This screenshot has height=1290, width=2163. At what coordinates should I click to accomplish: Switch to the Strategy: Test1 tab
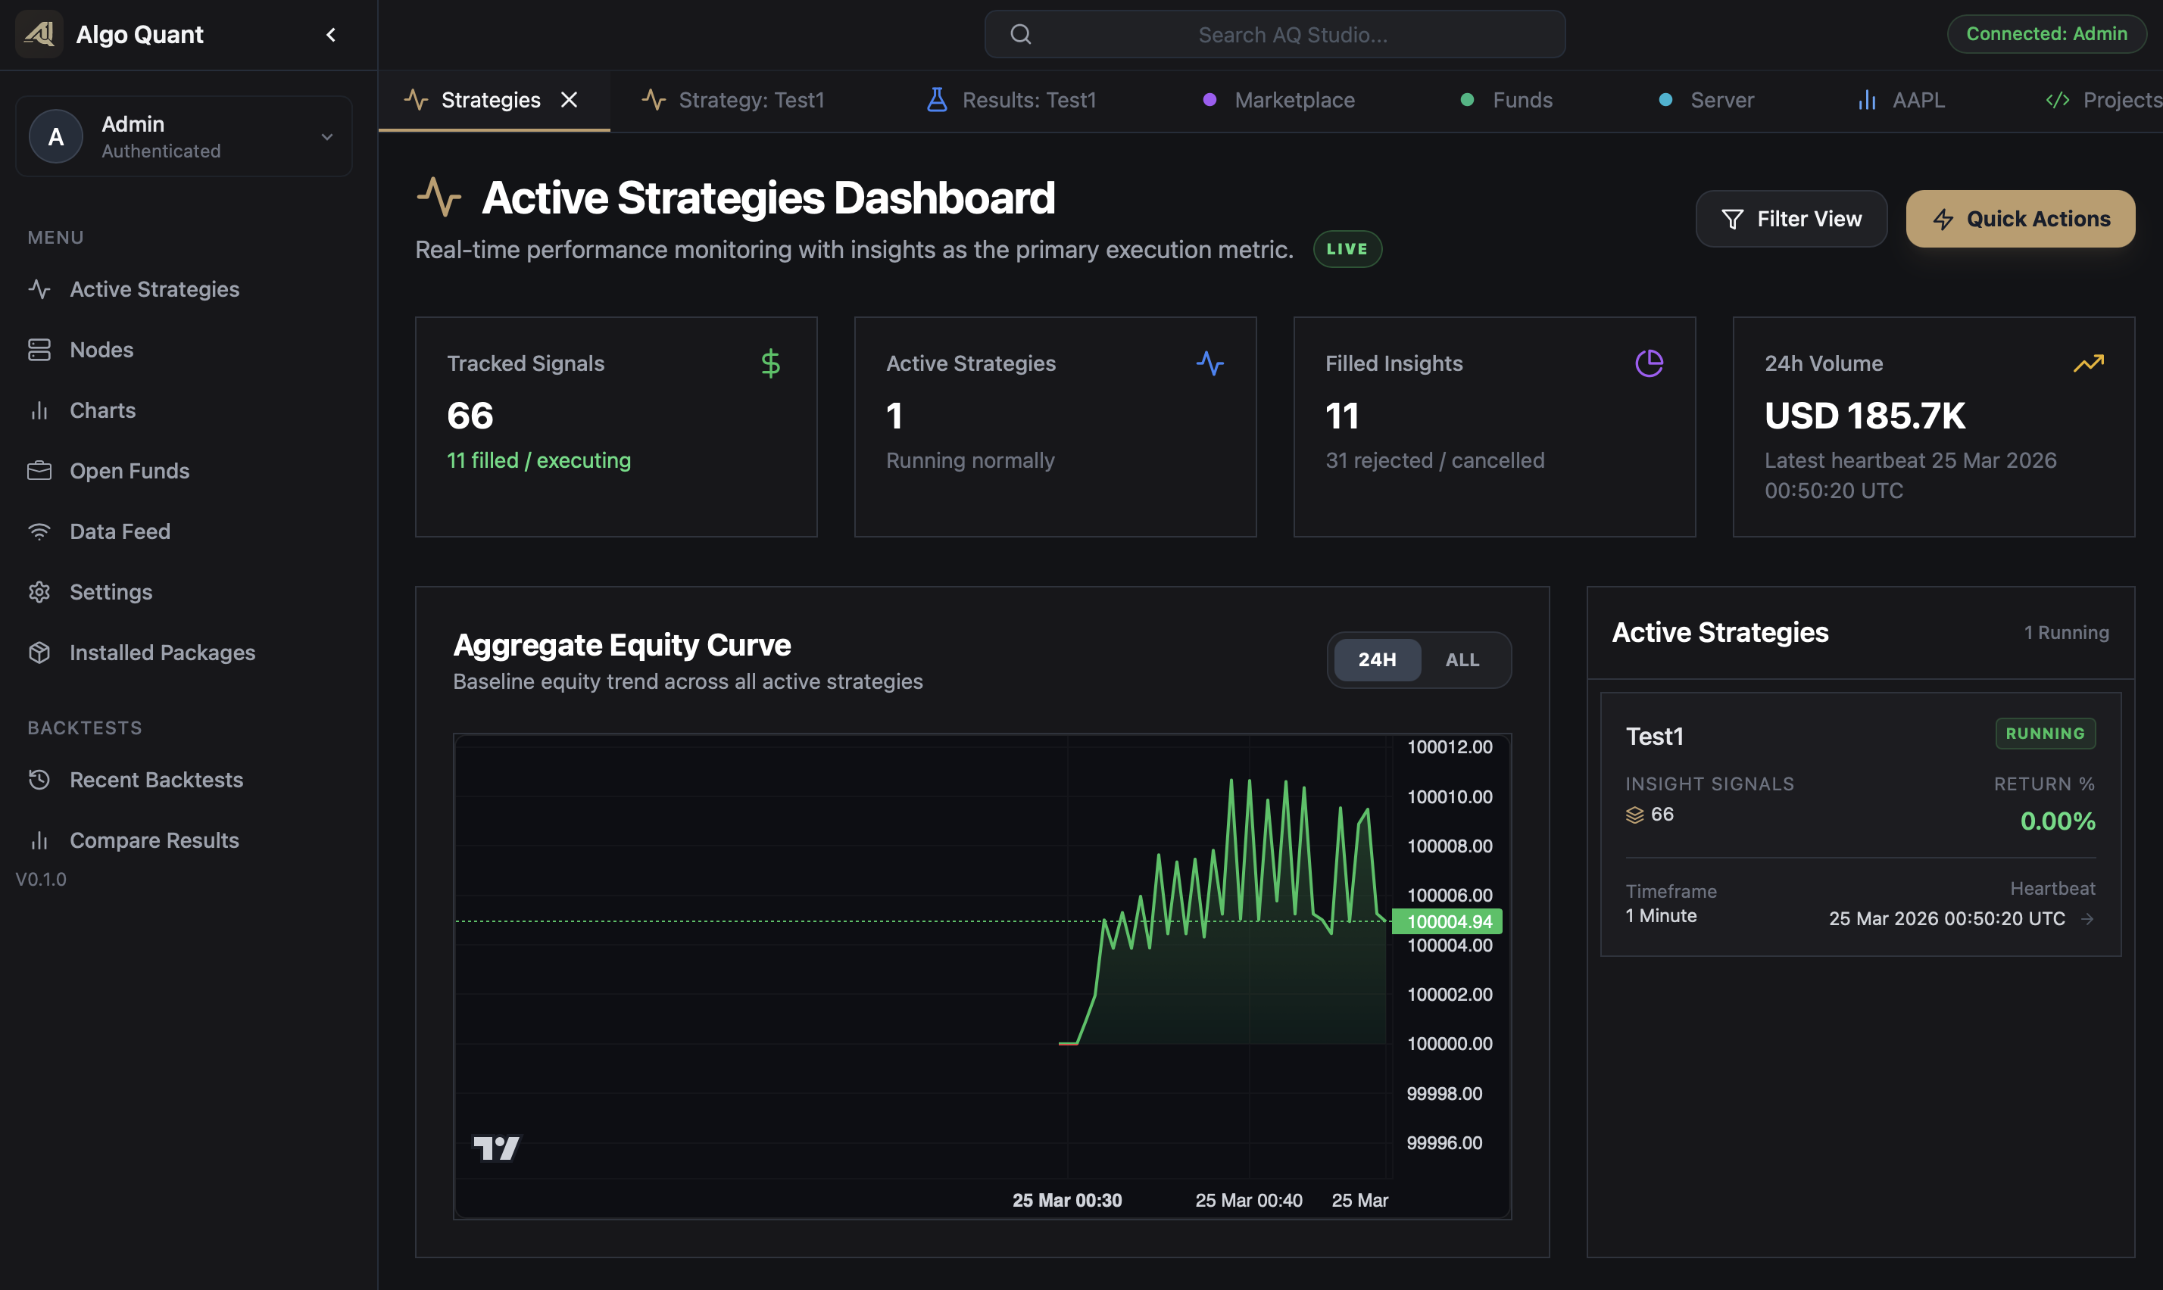point(733,100)
